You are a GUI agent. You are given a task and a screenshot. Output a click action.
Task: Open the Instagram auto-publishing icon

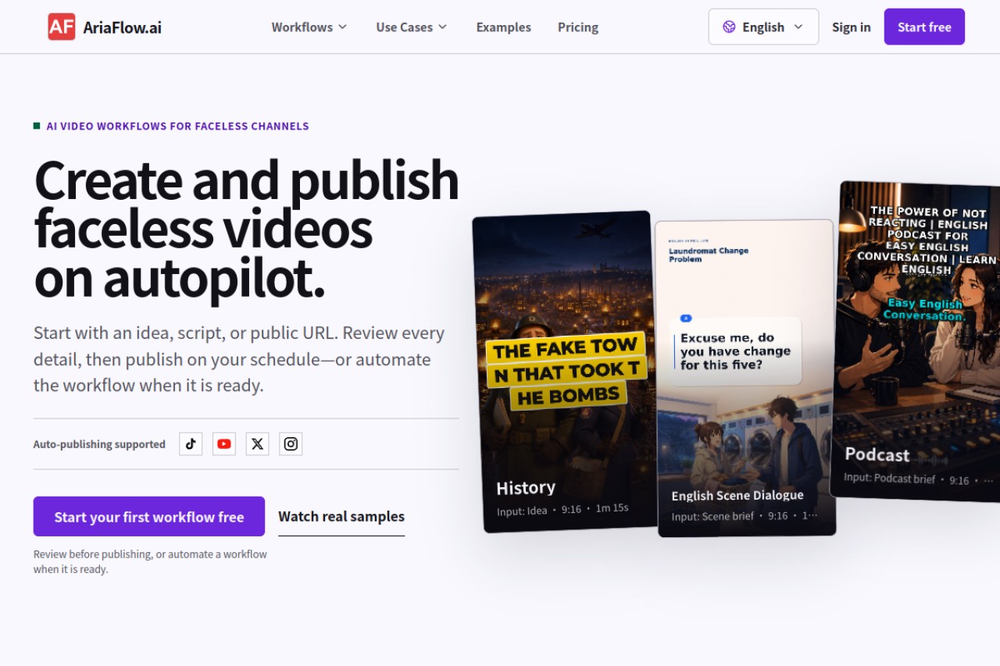point(291,444)
